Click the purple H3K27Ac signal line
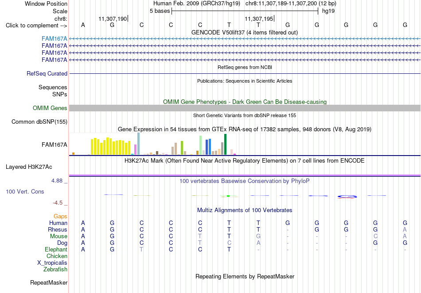The image size is (421, 293). (x=245, y=175)
